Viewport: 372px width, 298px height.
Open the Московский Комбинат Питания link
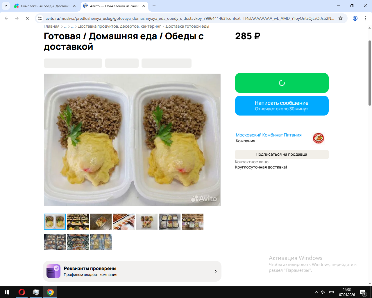(x=269, y=135)
